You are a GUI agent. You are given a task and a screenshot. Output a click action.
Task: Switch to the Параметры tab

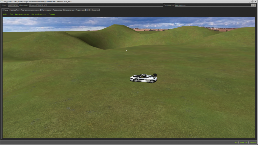tap(57, 10)
